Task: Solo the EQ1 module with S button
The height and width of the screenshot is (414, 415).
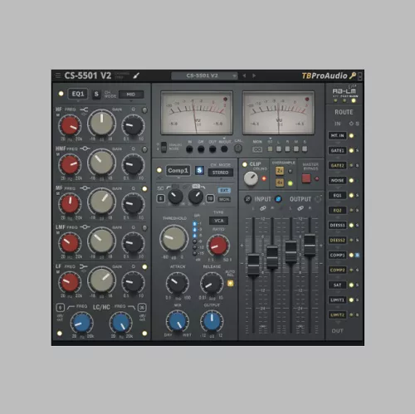Action: coord(96,94)
